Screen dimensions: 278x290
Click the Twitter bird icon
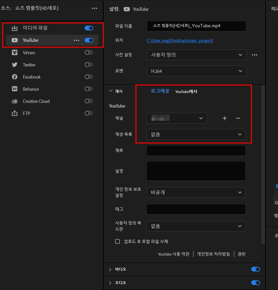[14, 65]
